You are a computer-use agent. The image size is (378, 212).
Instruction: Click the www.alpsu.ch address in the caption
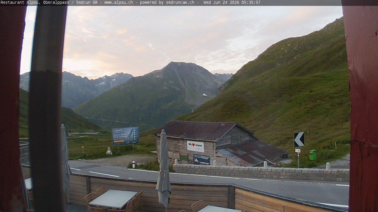pos(118,2)
